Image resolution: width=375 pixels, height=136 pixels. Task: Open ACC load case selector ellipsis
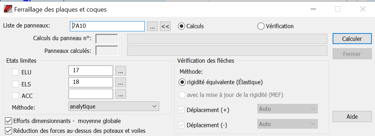121,94
